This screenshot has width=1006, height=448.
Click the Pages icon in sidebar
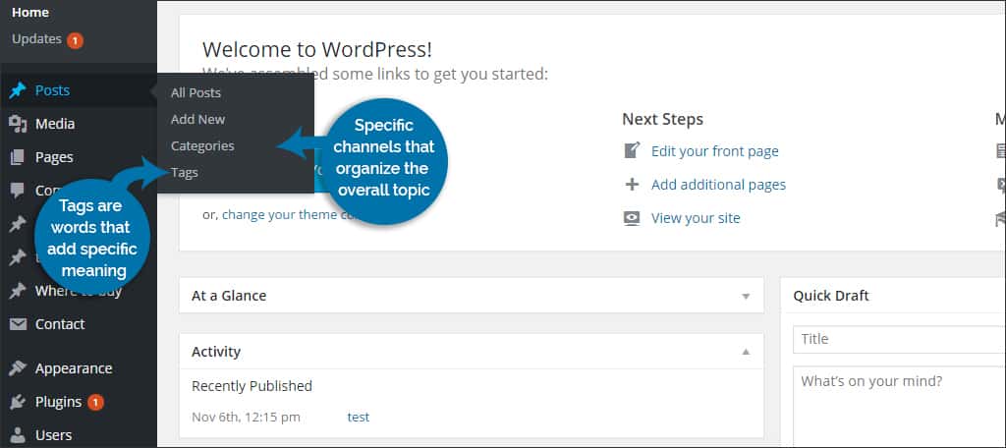pos(18,157)
